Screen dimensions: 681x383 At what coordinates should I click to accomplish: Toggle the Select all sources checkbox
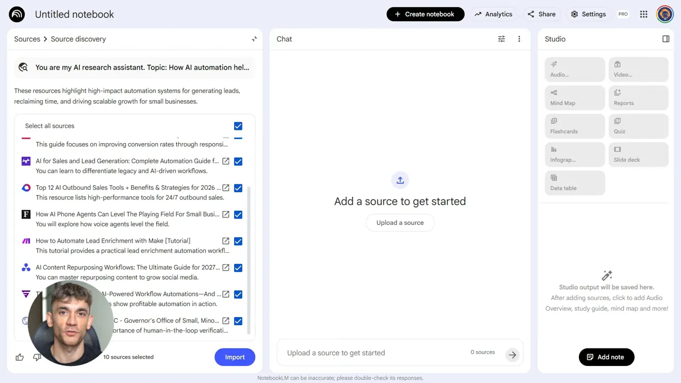pyautogui.click(x=238, y=126)
